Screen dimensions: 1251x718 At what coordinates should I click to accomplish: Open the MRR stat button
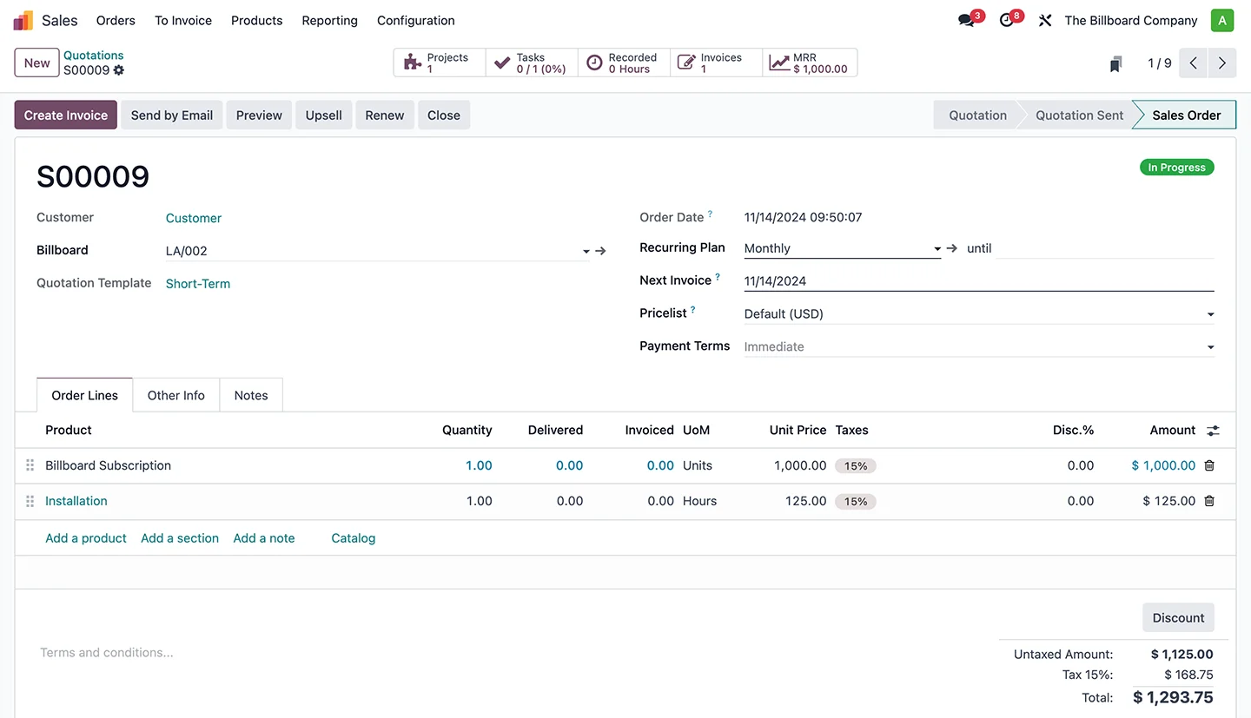(x=810, y=63)
